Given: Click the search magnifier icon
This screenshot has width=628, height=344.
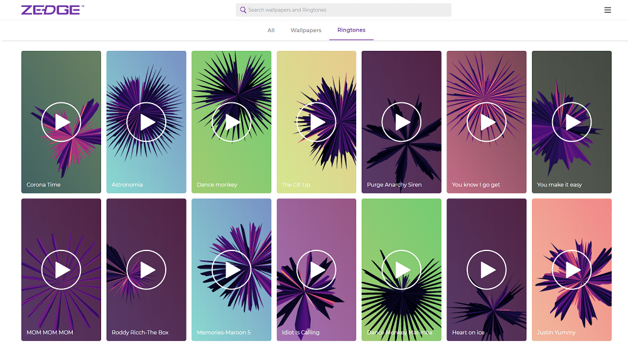Looking at the screenshot, I should [243, 10].
